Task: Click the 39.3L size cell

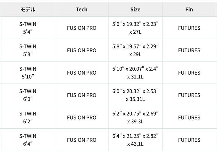Action: [135, 118]
